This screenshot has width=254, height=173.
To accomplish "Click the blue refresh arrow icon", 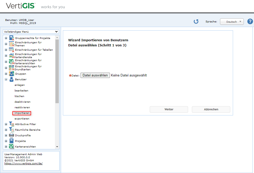I will pyautogui.click(x=196, y=22).
